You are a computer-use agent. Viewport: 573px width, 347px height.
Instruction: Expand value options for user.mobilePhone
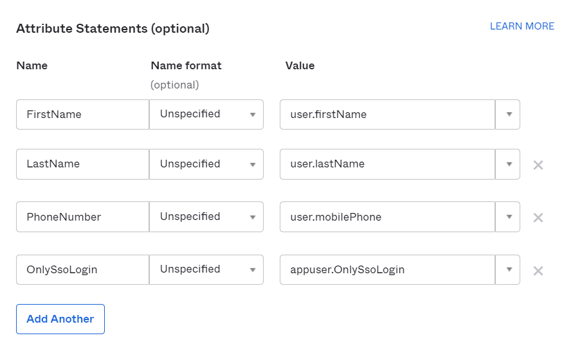pyautogui.click(x=508, y=217)
